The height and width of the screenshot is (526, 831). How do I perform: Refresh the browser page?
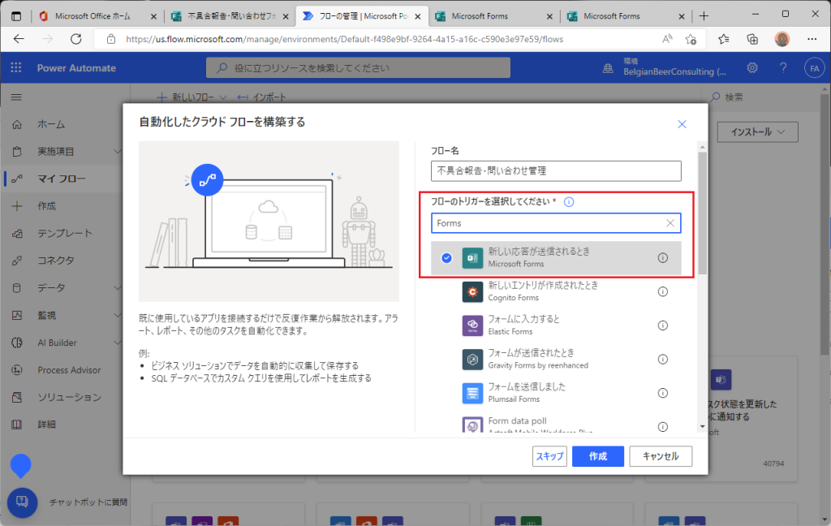tap(76, 39)
